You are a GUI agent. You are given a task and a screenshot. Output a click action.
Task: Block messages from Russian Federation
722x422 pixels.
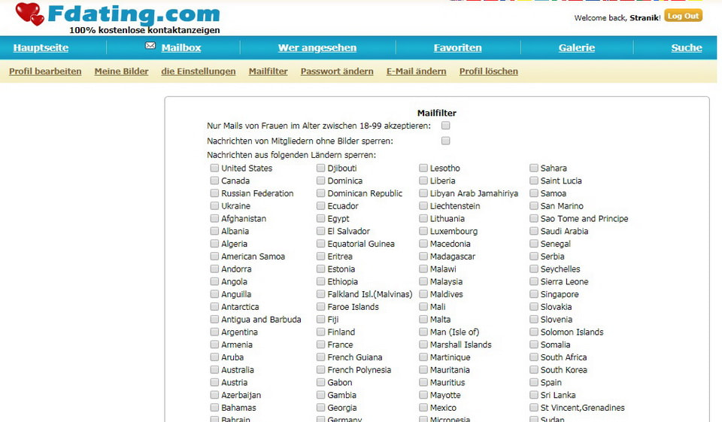(x=215, y=193)
